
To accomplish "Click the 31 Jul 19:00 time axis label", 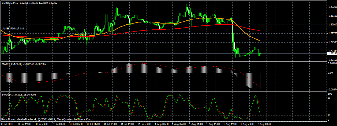I will pos(128,124).
